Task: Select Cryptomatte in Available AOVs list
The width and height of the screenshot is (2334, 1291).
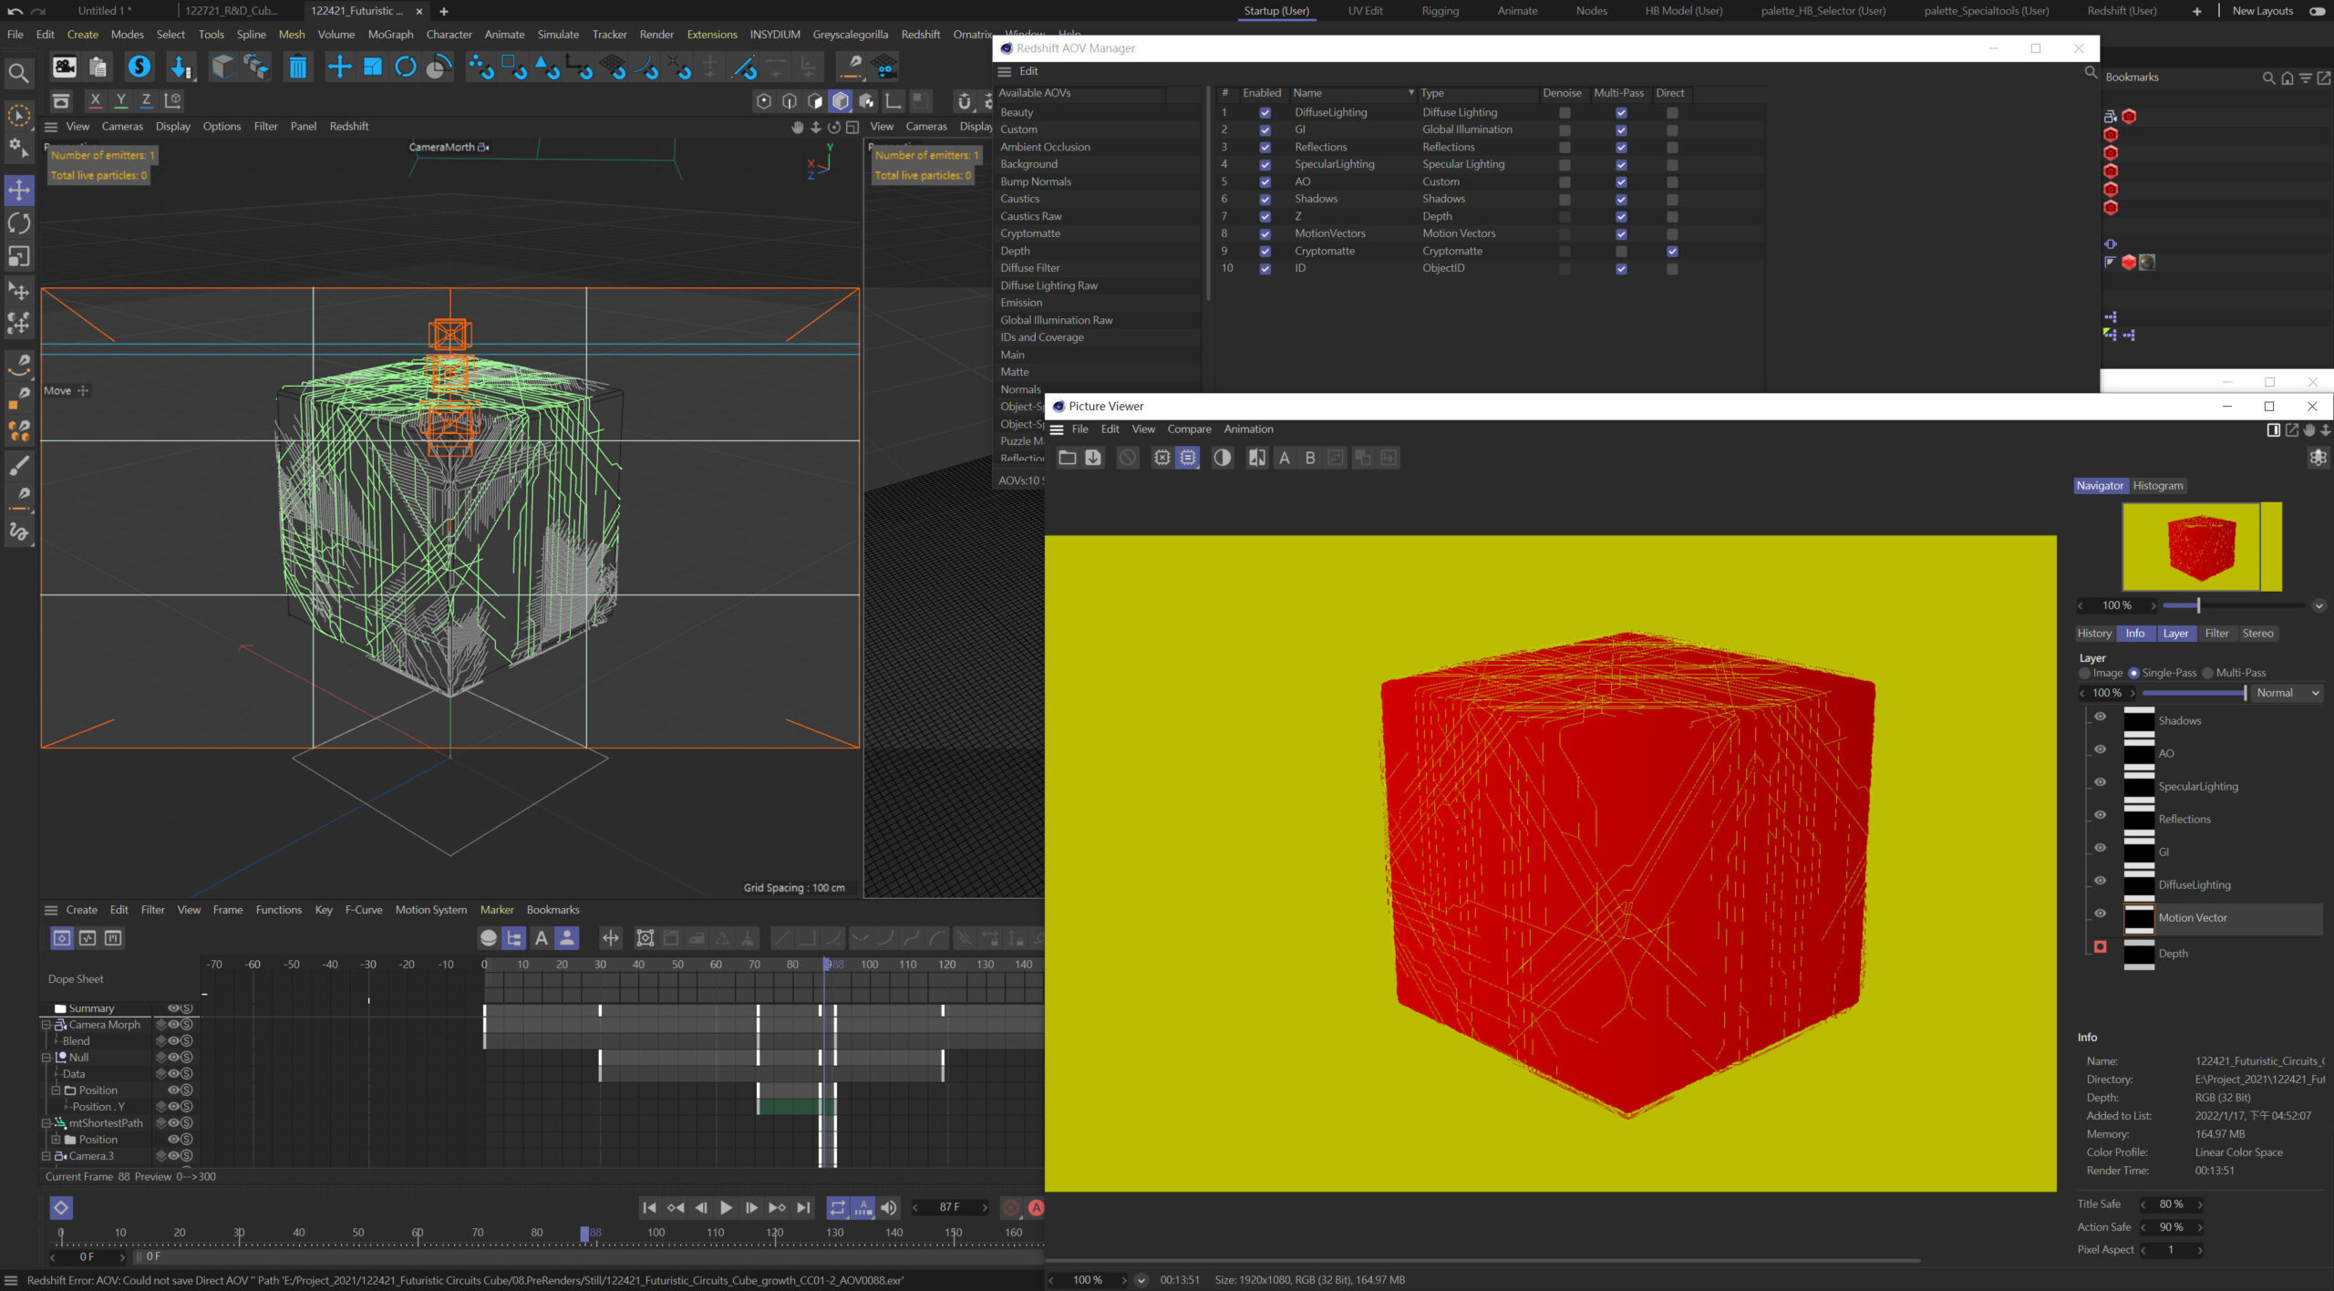Action: click(x=1030, y=233)
